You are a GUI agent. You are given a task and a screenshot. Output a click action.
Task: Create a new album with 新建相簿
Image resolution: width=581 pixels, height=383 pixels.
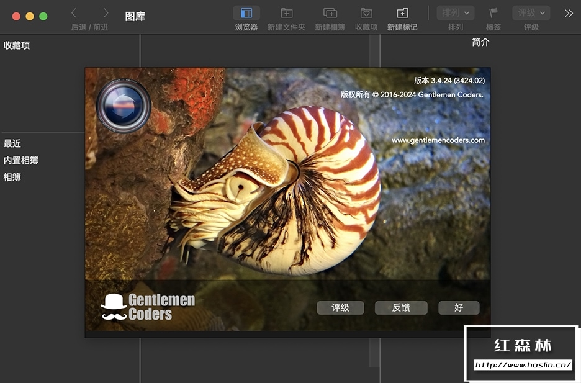[330, 13]
